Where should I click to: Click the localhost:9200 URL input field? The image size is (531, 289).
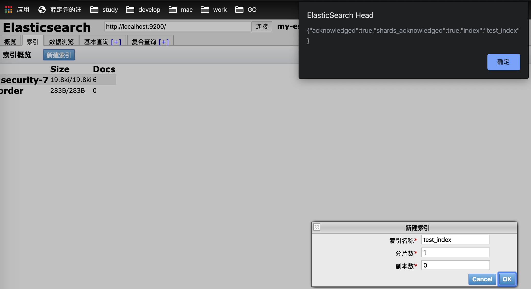(x=177, y=26)
